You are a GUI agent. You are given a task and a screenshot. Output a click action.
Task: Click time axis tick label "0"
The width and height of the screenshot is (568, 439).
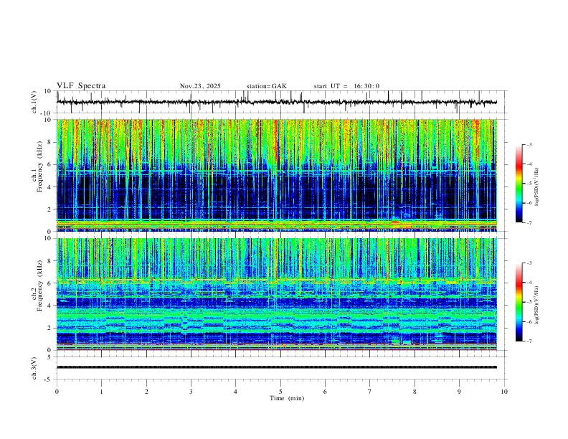57,392
